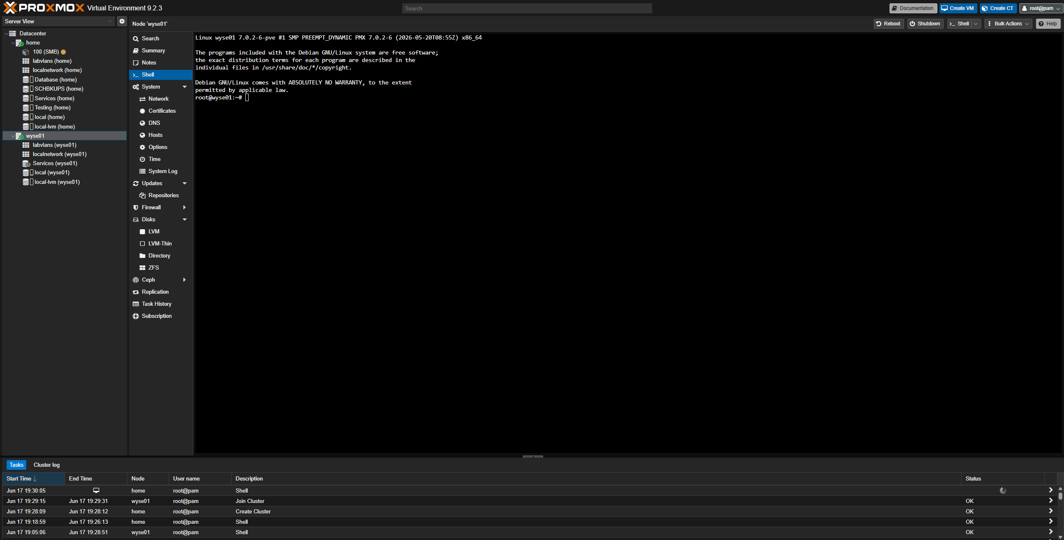The image size is (1064, 540).
Task: Click the Shutdown button
Action: pyautogui.click(x=925, y=24)
